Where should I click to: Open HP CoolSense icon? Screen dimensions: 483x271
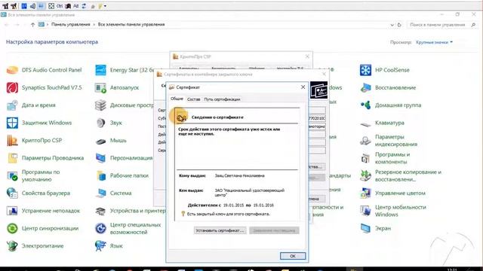(365, 70)
